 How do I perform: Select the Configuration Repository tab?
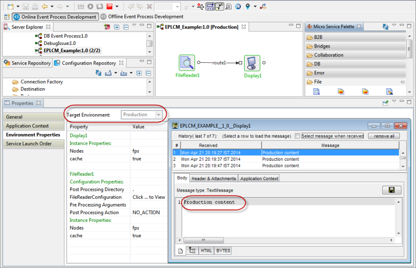(89, 63)
